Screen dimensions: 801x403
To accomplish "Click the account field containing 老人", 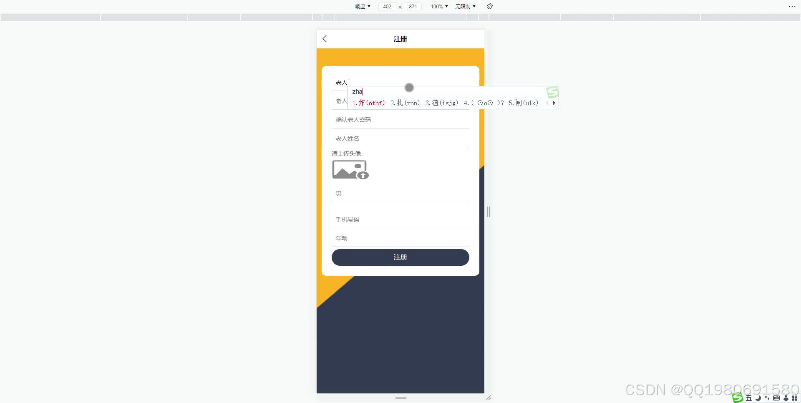I will 400,83.
